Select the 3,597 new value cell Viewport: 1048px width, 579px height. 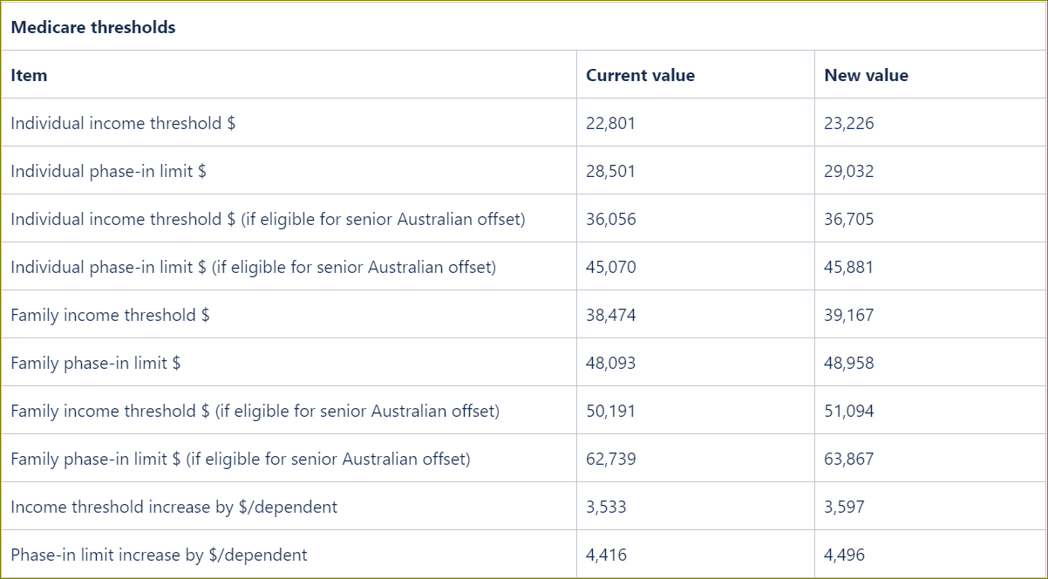(844, 507)
